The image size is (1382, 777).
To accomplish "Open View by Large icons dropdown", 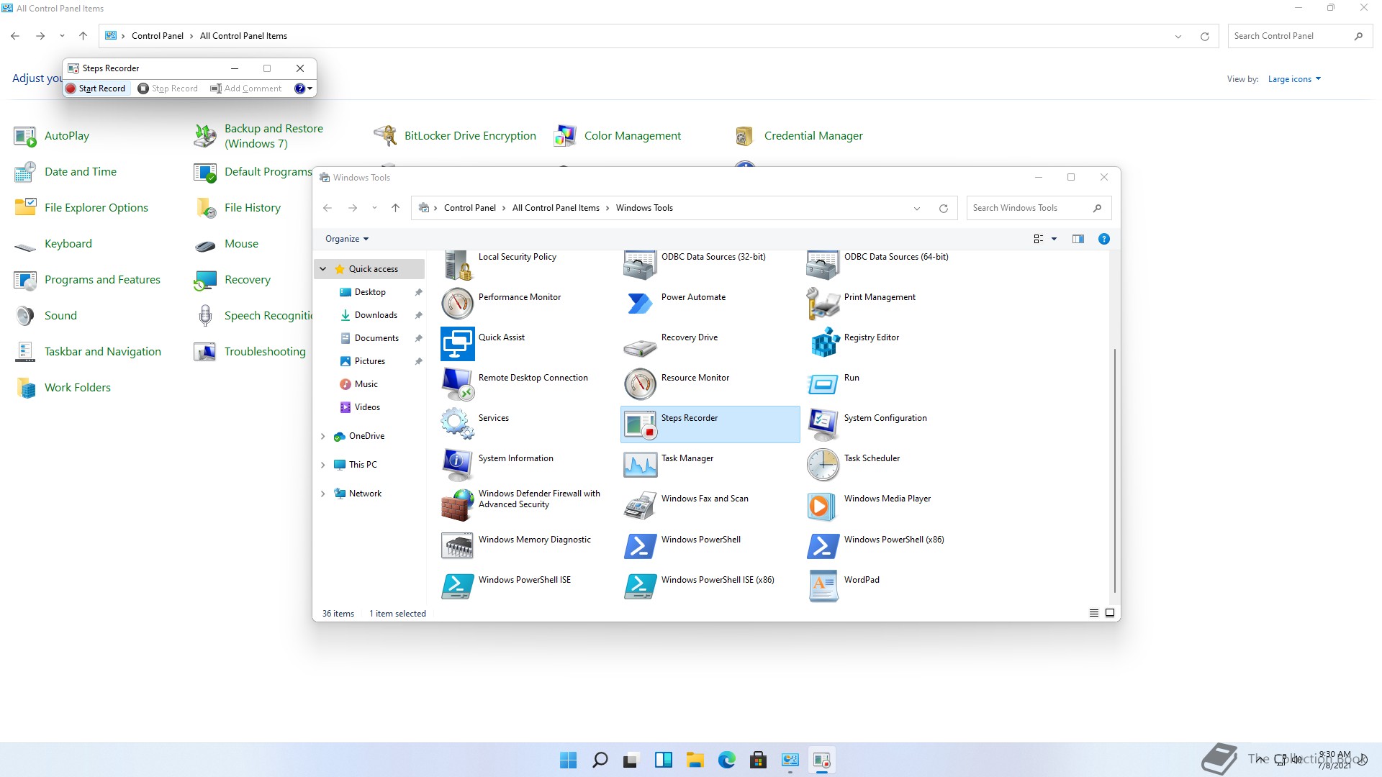I will 1294,79.
